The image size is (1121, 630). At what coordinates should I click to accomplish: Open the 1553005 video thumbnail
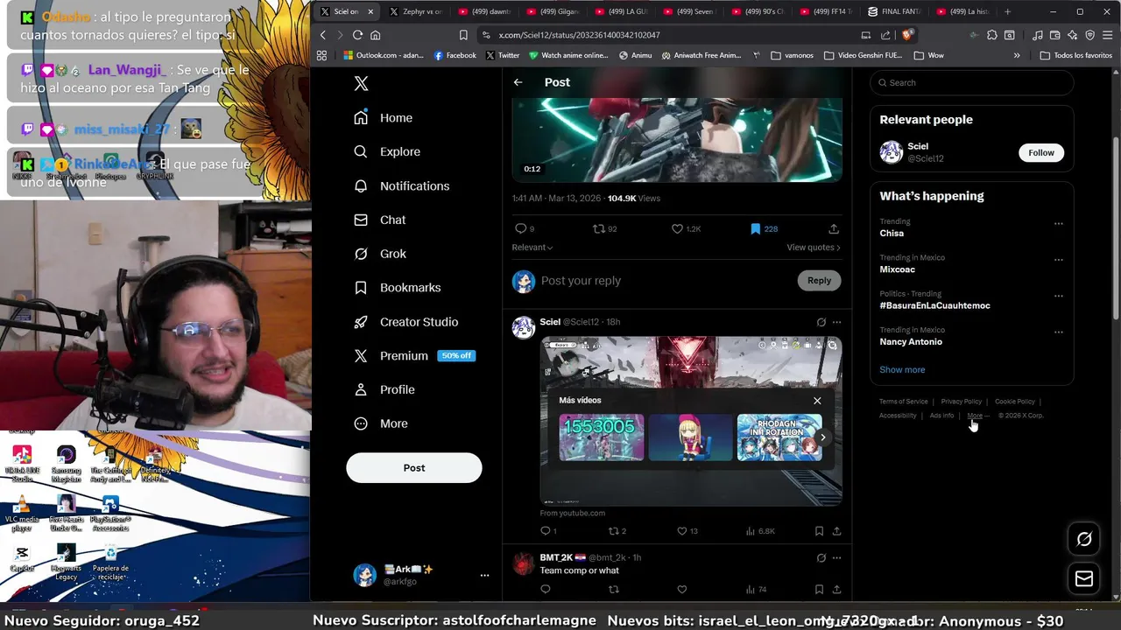tap(602, 437)
